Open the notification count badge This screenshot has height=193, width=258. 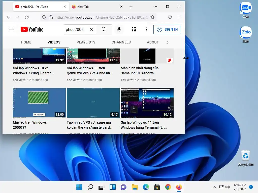pos(251,187)
